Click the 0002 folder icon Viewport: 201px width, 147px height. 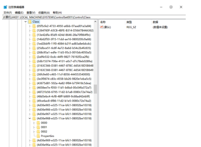coord(38,132)
